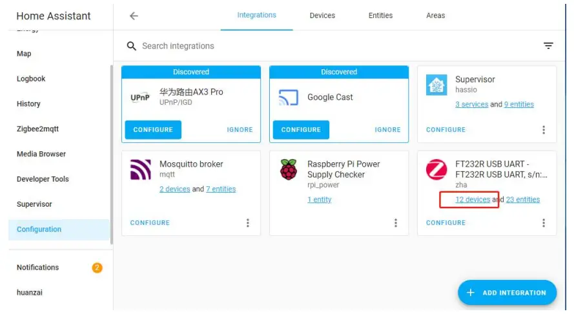Open Supervisor's 3 services link

[x=471, y=105]
